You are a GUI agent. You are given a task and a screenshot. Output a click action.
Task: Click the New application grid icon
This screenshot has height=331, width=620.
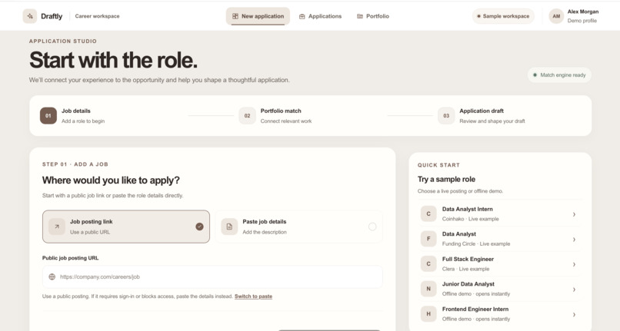(235, 16)
